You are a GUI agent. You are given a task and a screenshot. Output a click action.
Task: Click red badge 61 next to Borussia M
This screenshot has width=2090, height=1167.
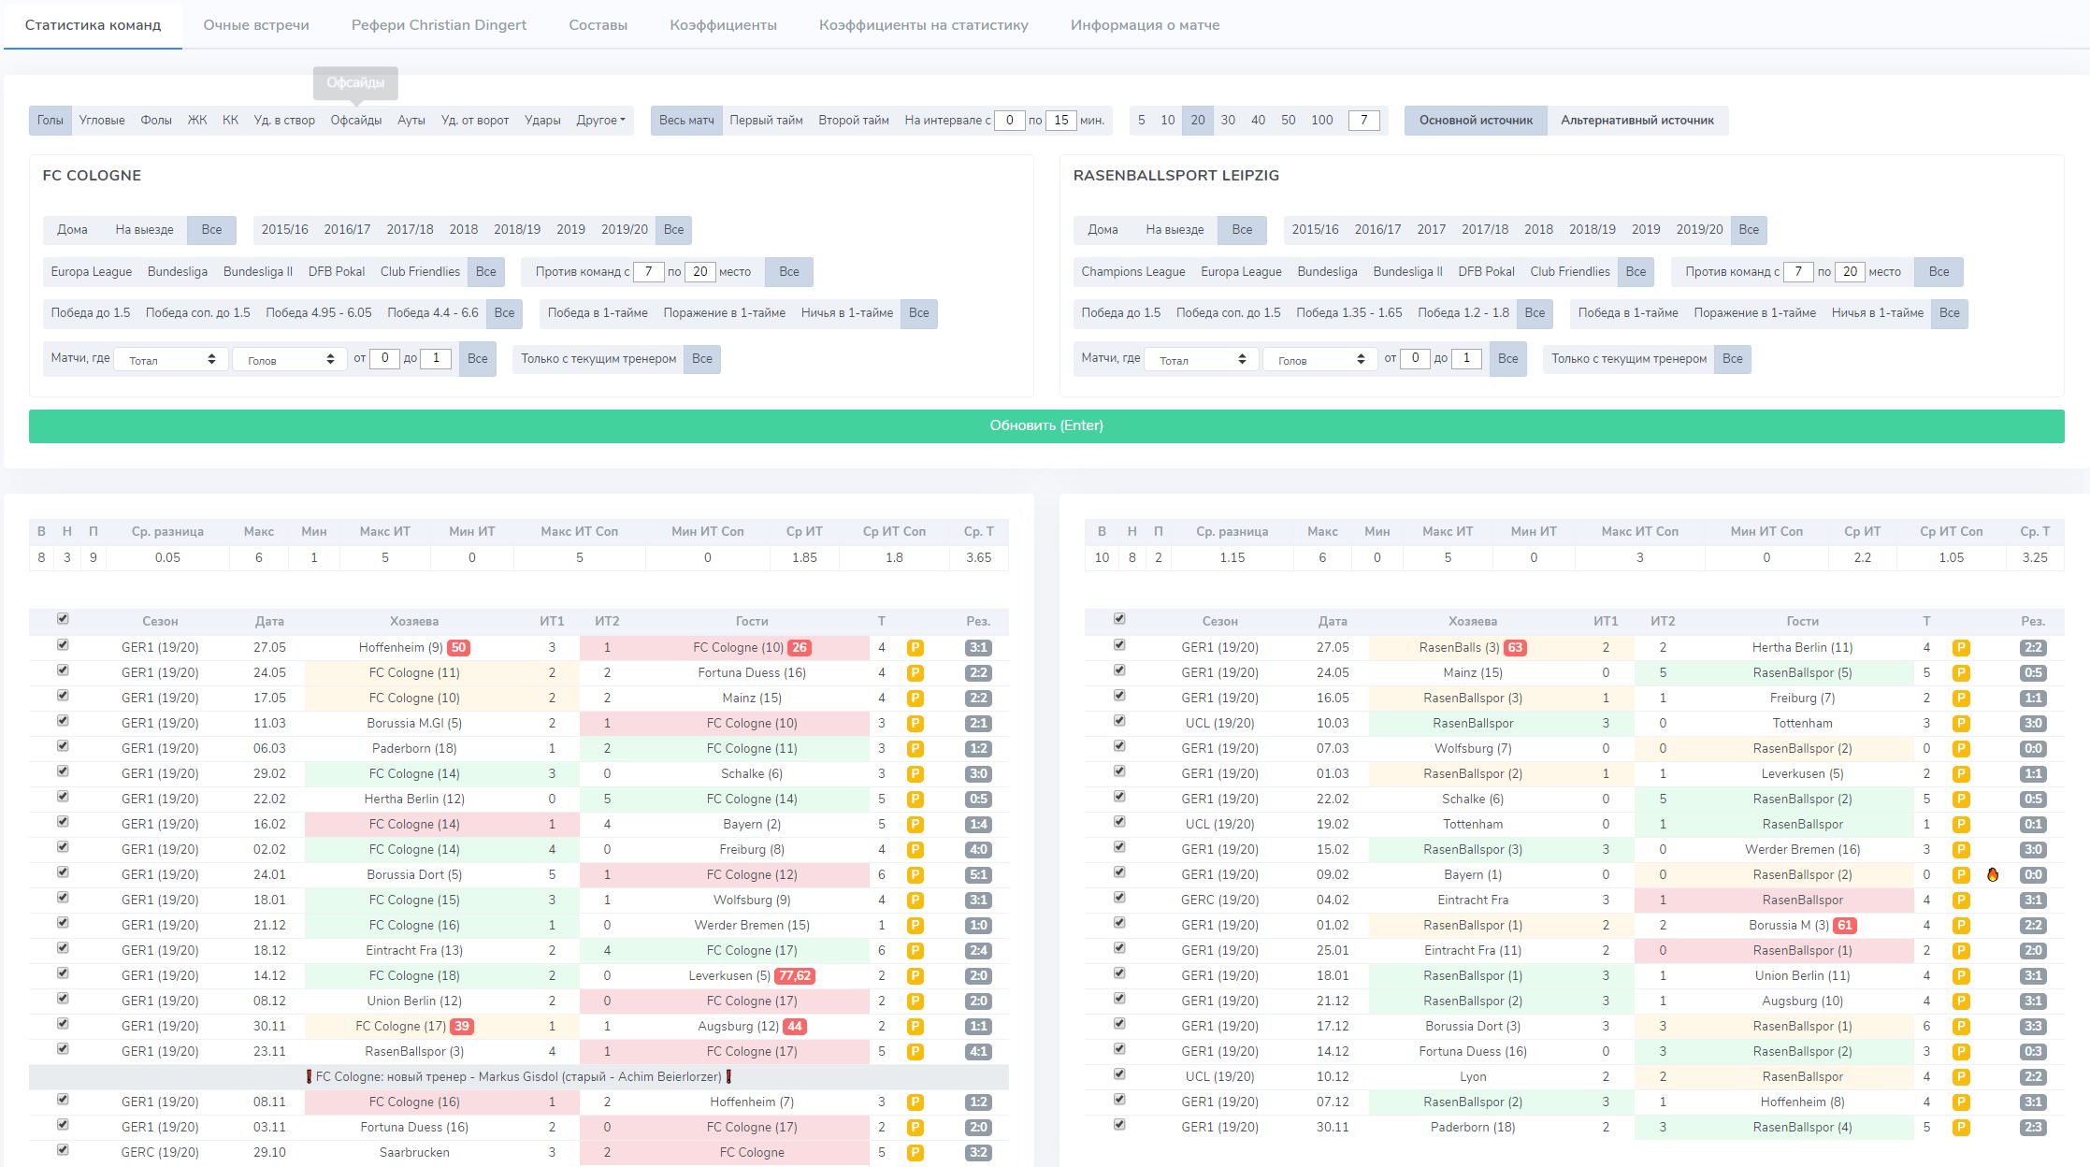click(x=1844, y=925)
